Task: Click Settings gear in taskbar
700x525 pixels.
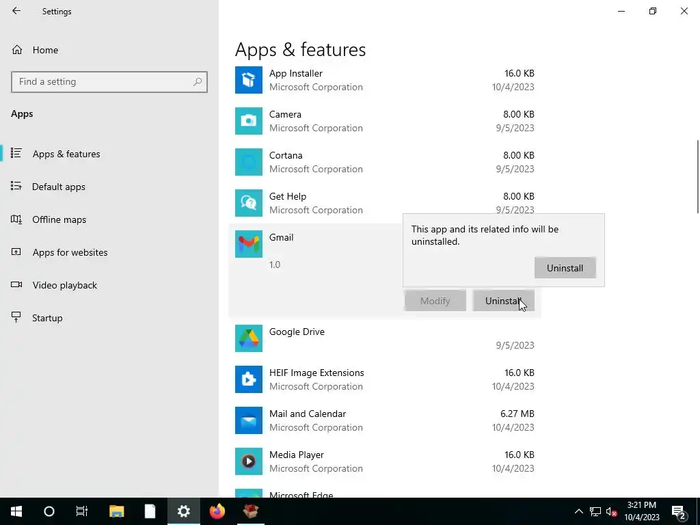Action: 183,511
